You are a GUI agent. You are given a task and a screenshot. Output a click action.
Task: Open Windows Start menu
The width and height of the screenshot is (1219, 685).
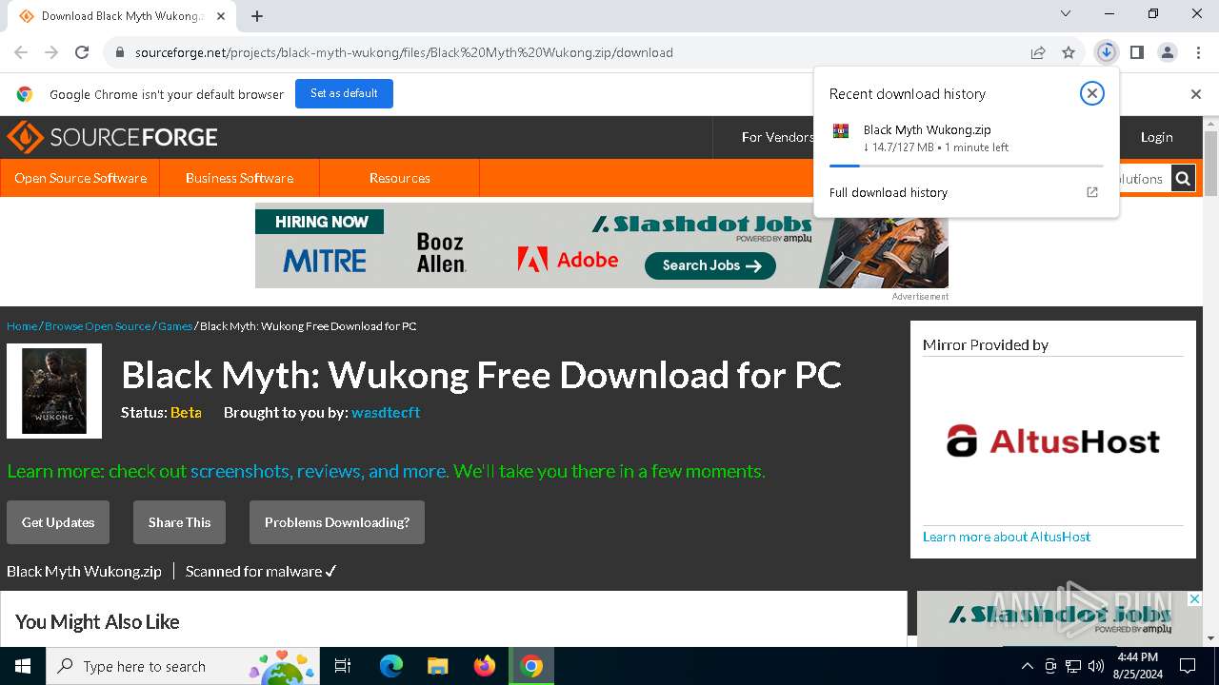(23, 666)
